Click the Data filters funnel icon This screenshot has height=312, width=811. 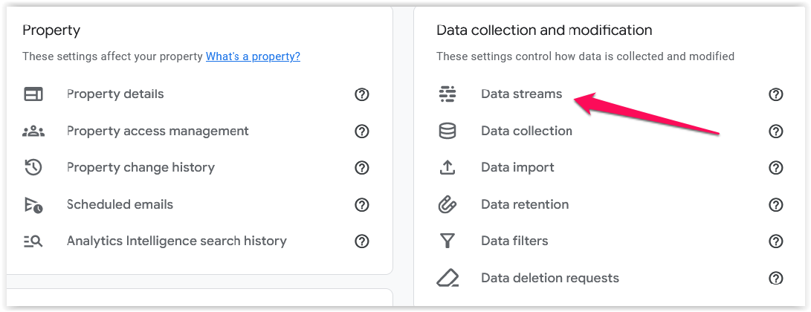(447, 241)
